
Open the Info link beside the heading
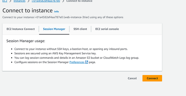click(56, 11)
